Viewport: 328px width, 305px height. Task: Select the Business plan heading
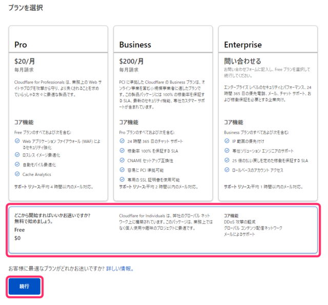[135, 45]
